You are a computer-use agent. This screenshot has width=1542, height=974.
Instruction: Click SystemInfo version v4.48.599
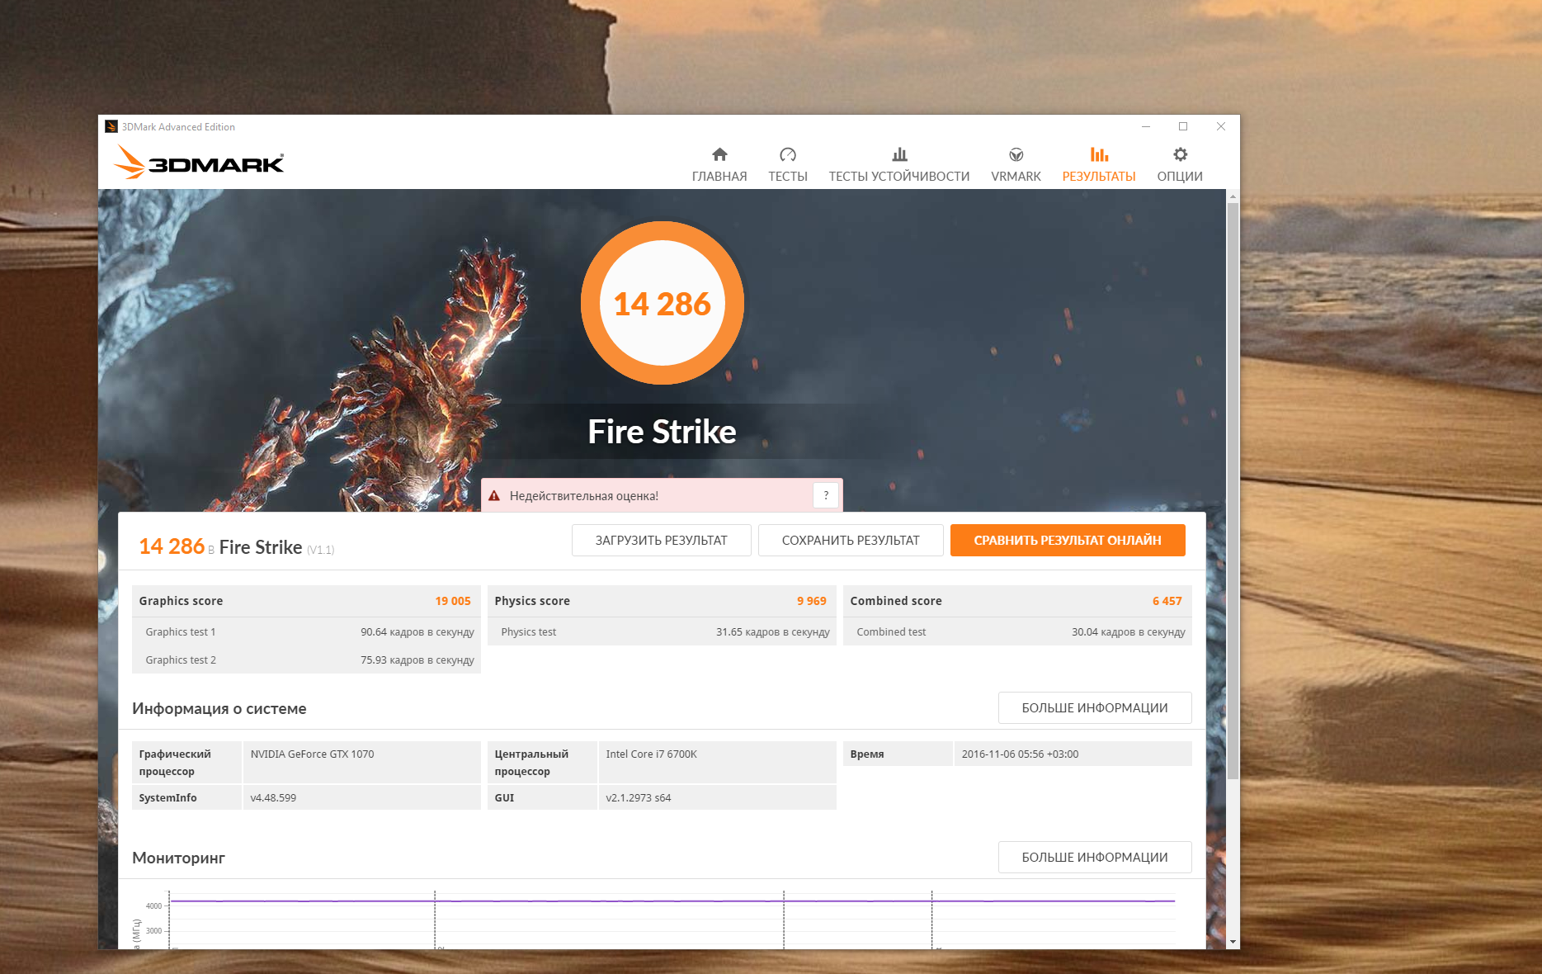coord(273,798)
